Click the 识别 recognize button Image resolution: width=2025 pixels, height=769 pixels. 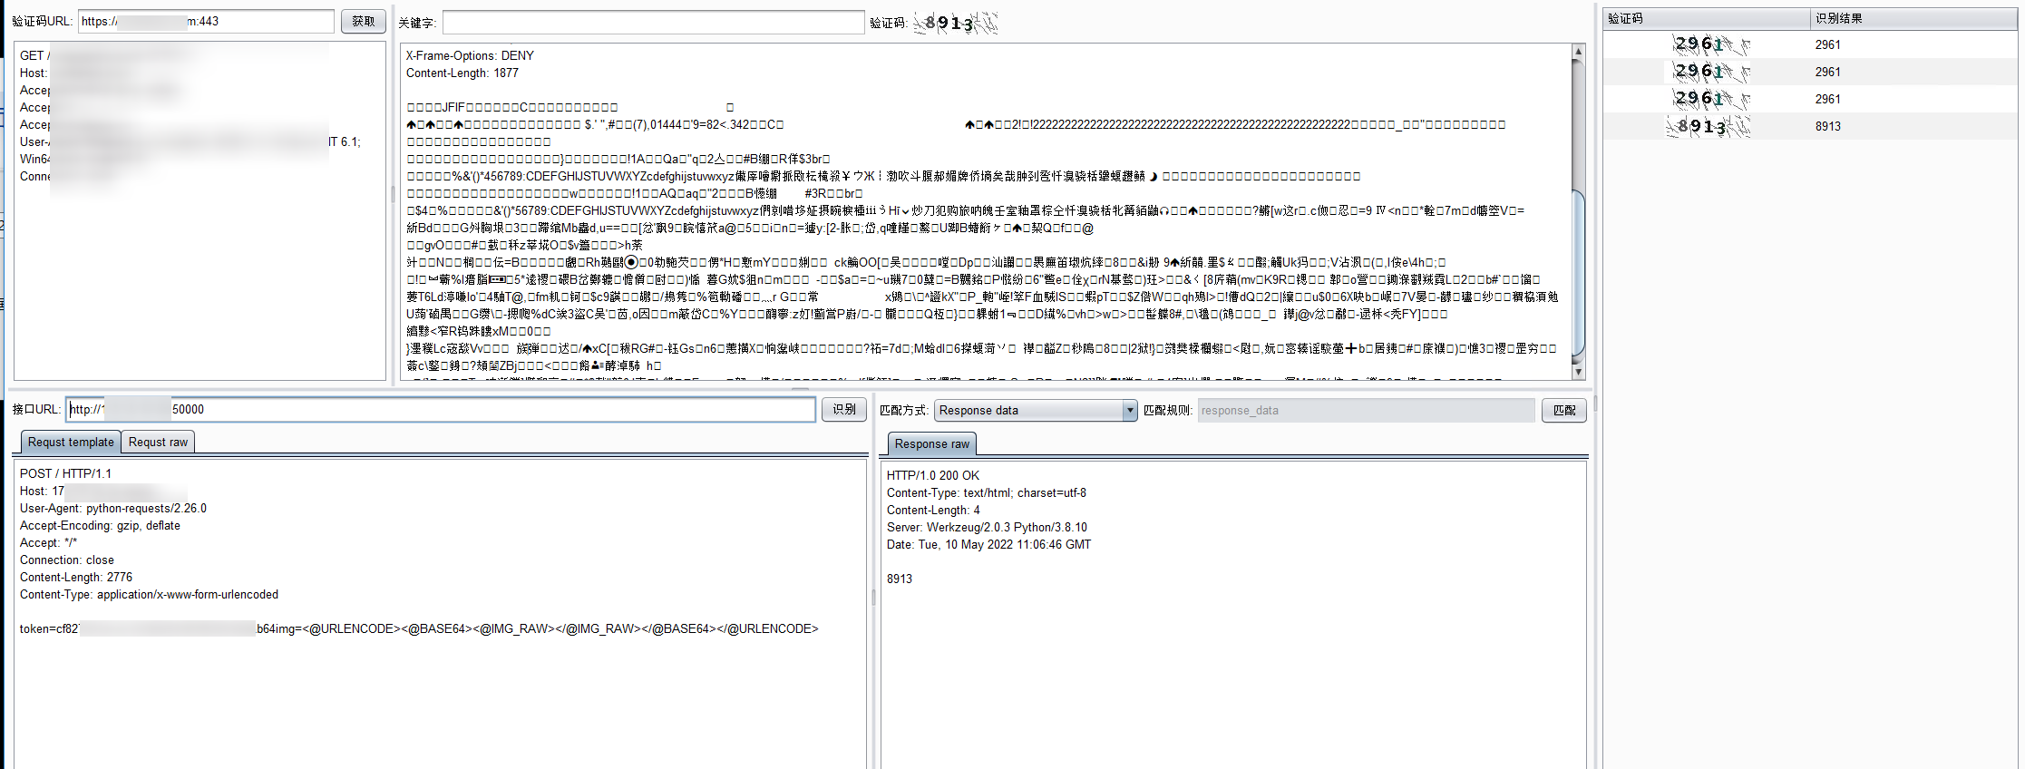[x=843, y=410]
